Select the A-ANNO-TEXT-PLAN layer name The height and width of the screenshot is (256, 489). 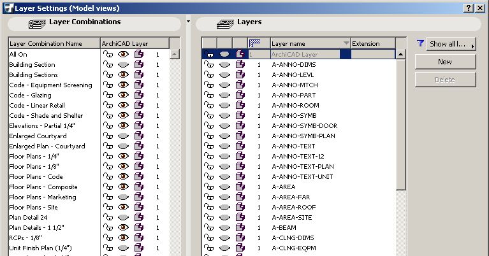pyautogui.click(x=303, y=166)
